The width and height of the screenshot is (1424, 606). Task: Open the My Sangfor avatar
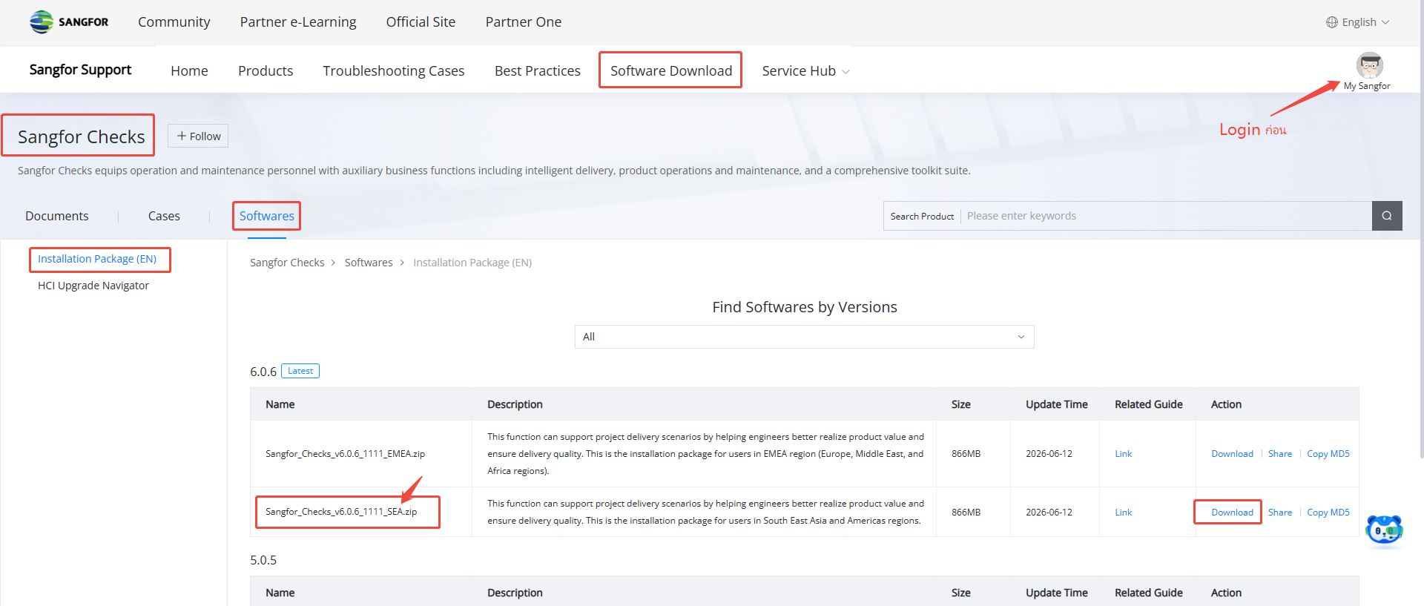pos(1369,66)
